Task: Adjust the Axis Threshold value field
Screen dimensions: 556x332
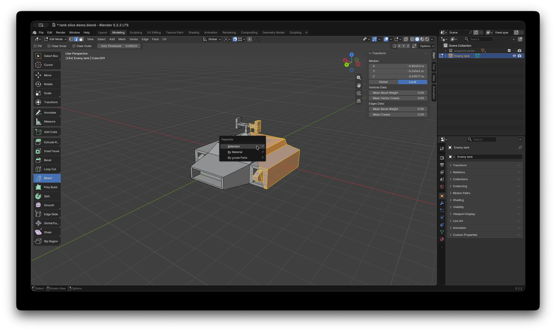Action: (x=119, y=46)
